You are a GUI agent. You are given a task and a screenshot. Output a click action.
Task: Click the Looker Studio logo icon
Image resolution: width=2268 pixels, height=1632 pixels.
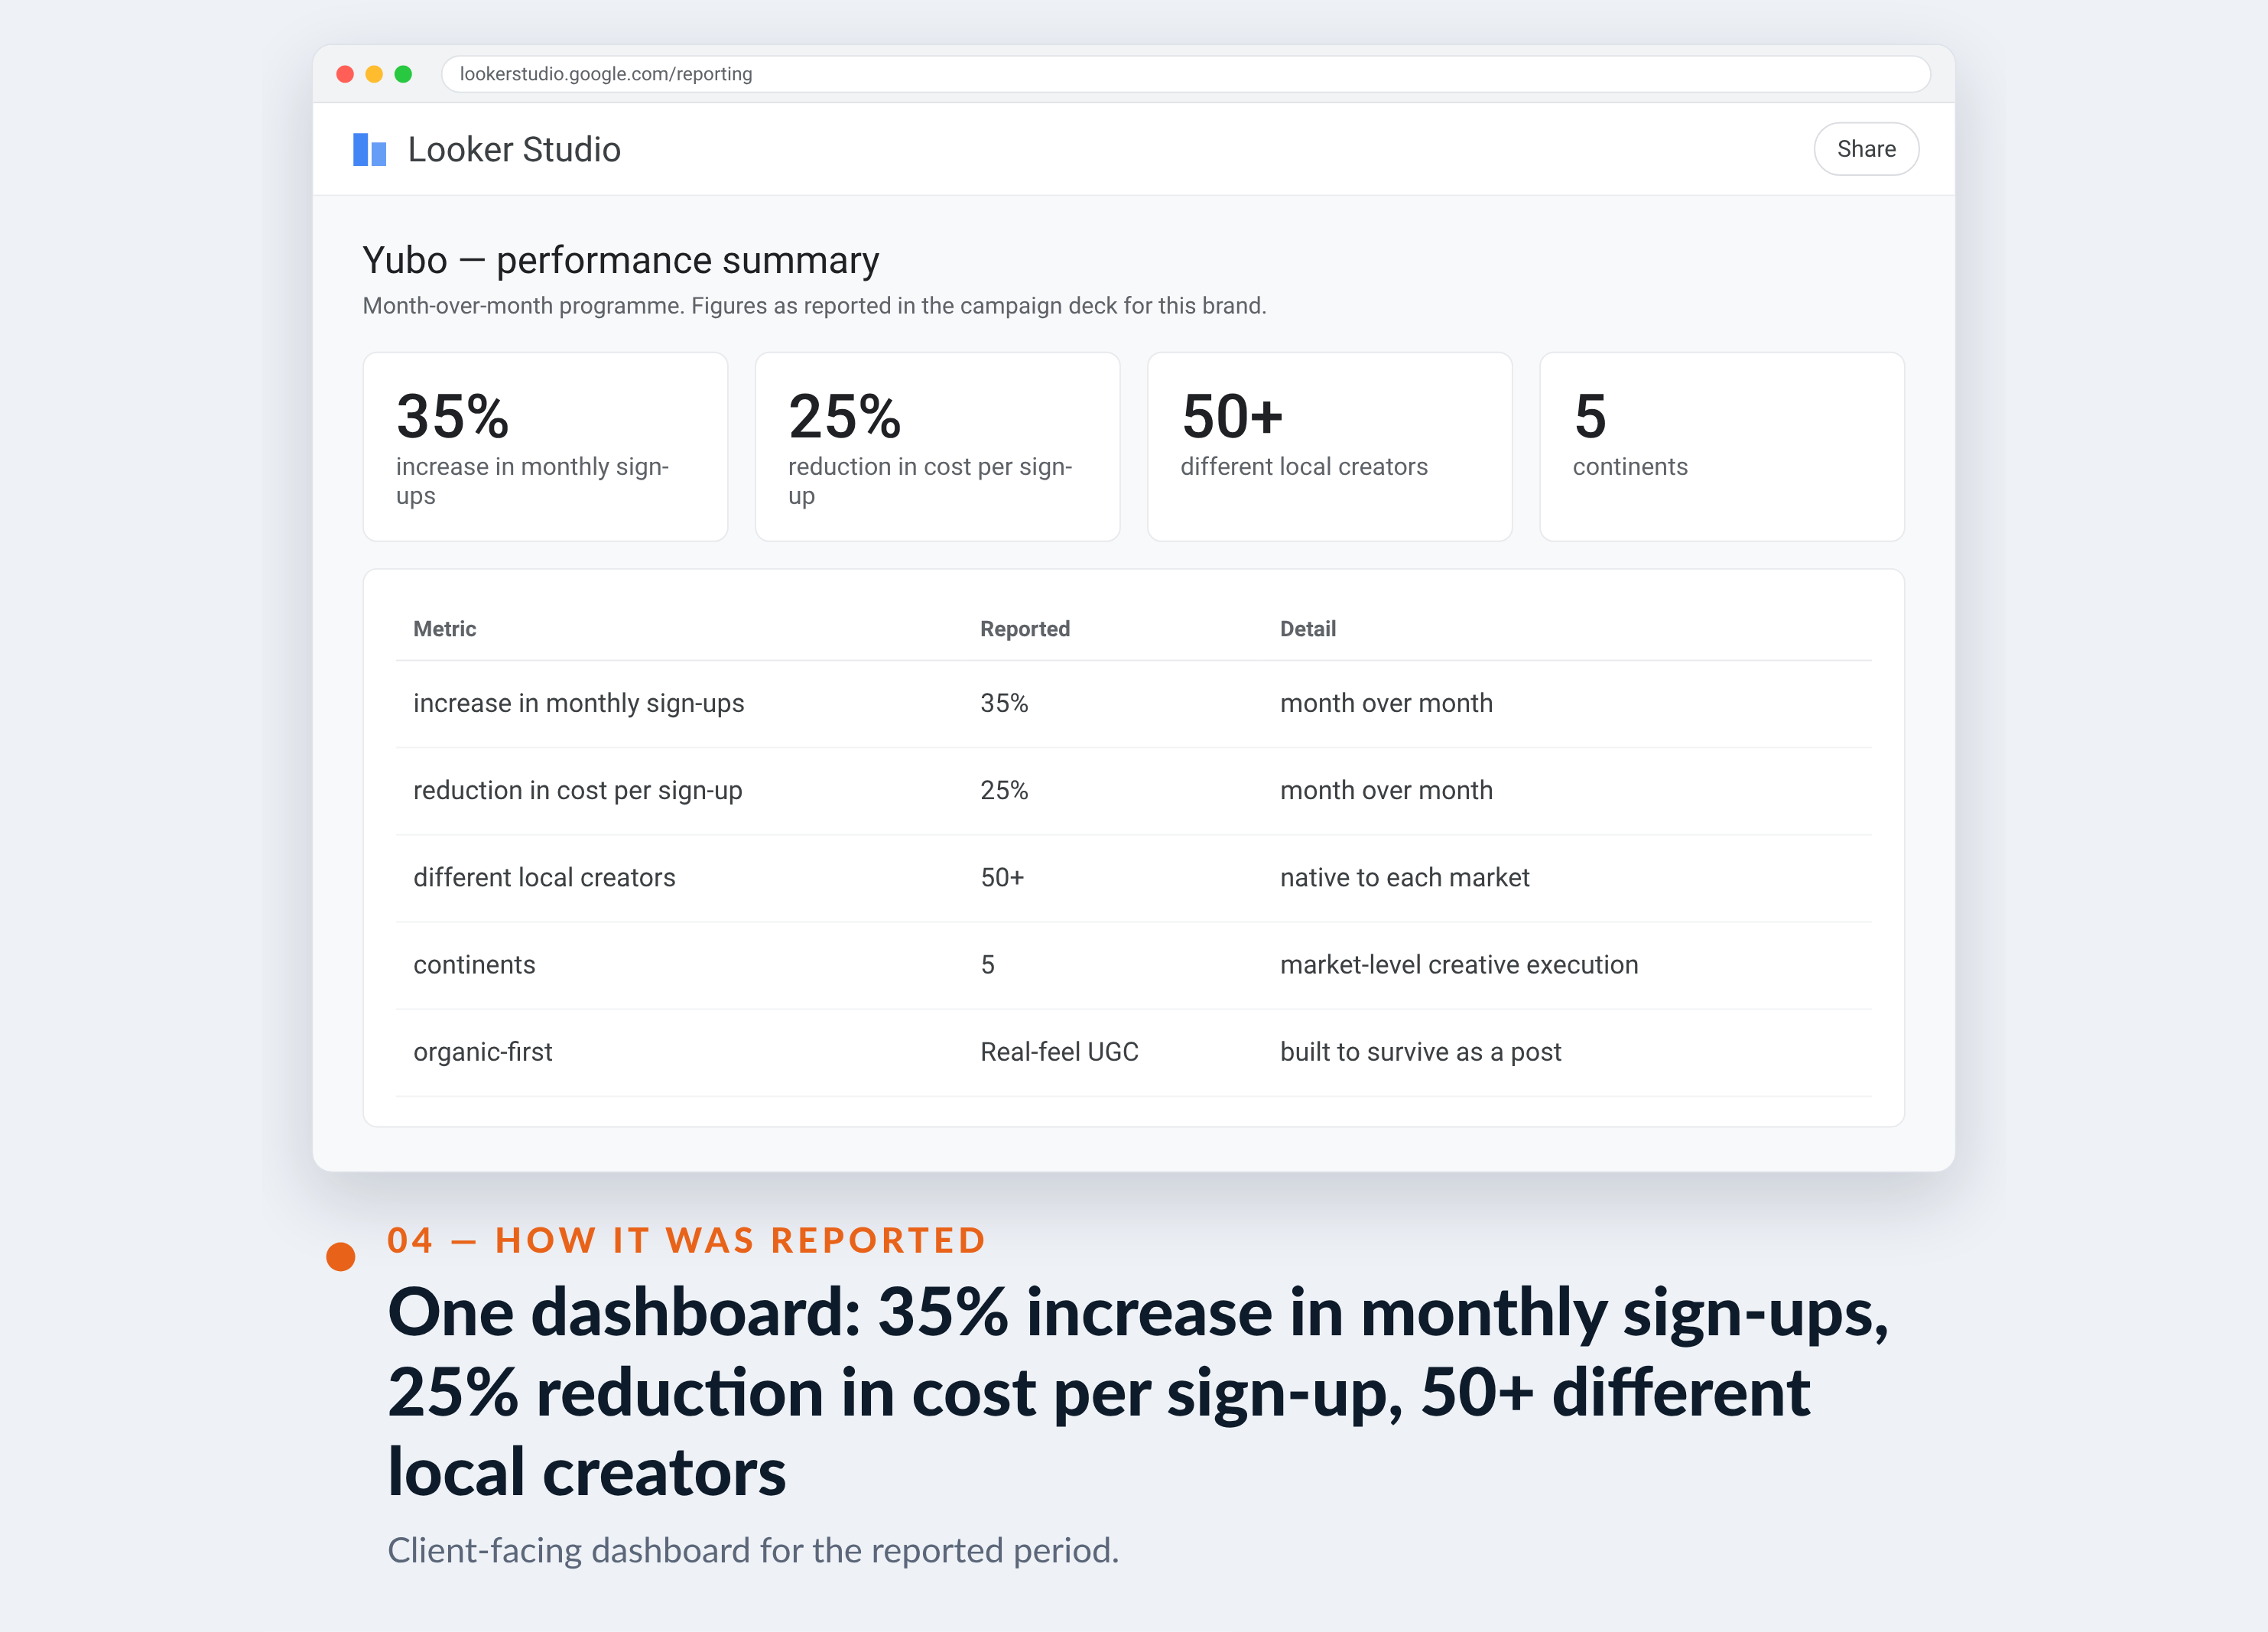click(370, 150)
